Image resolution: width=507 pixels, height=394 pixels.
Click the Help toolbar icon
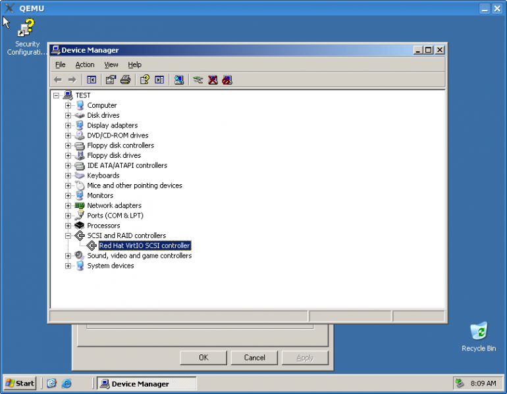[144, 80]
